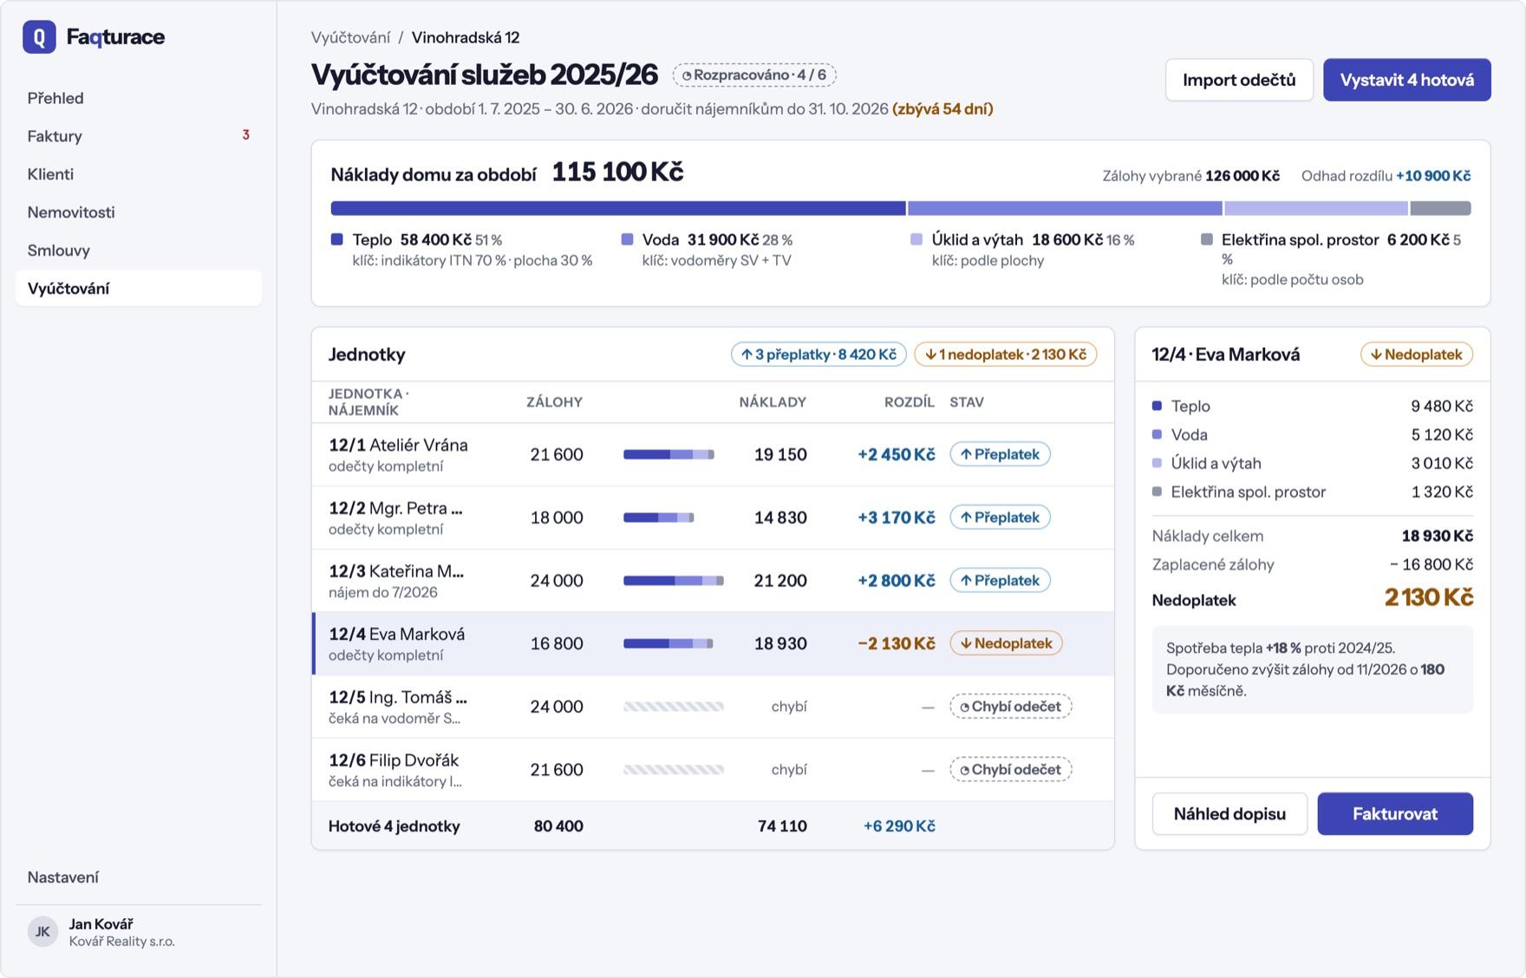Select row 12/2 Mgr. Petra

tap(713, 518)
